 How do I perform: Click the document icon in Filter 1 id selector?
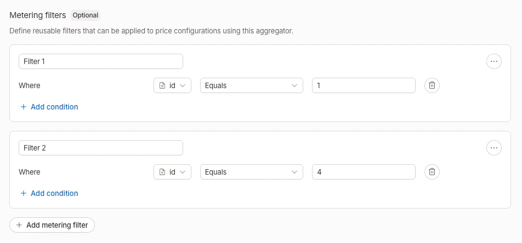(162, 85)
